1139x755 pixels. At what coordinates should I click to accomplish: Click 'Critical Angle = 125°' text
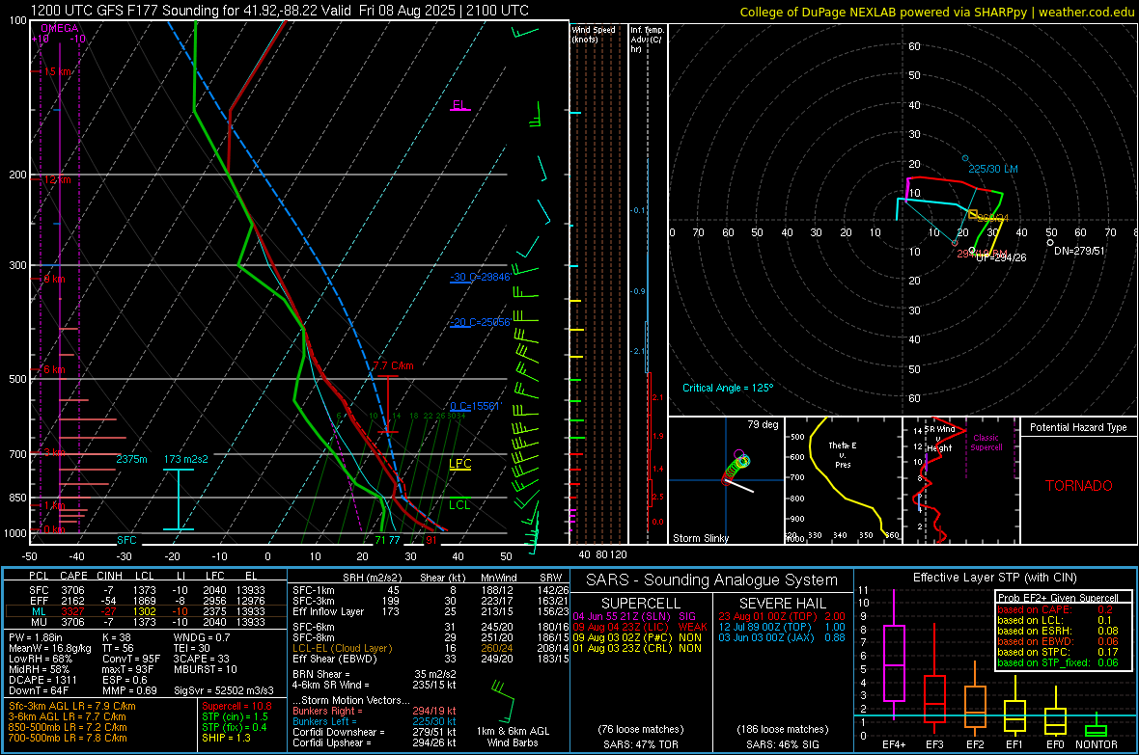[728, 388]
